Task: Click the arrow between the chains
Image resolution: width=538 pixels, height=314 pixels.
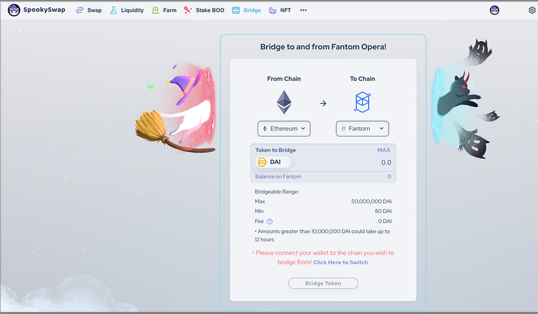Action: point(323,103)
